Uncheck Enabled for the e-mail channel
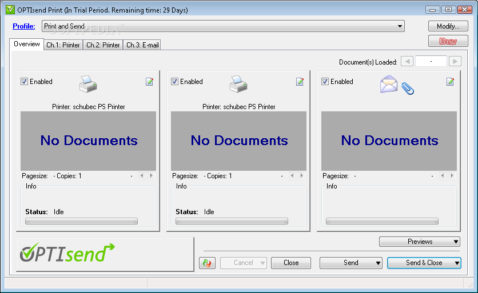Screen dimensions: 478x293 point(325,81)
